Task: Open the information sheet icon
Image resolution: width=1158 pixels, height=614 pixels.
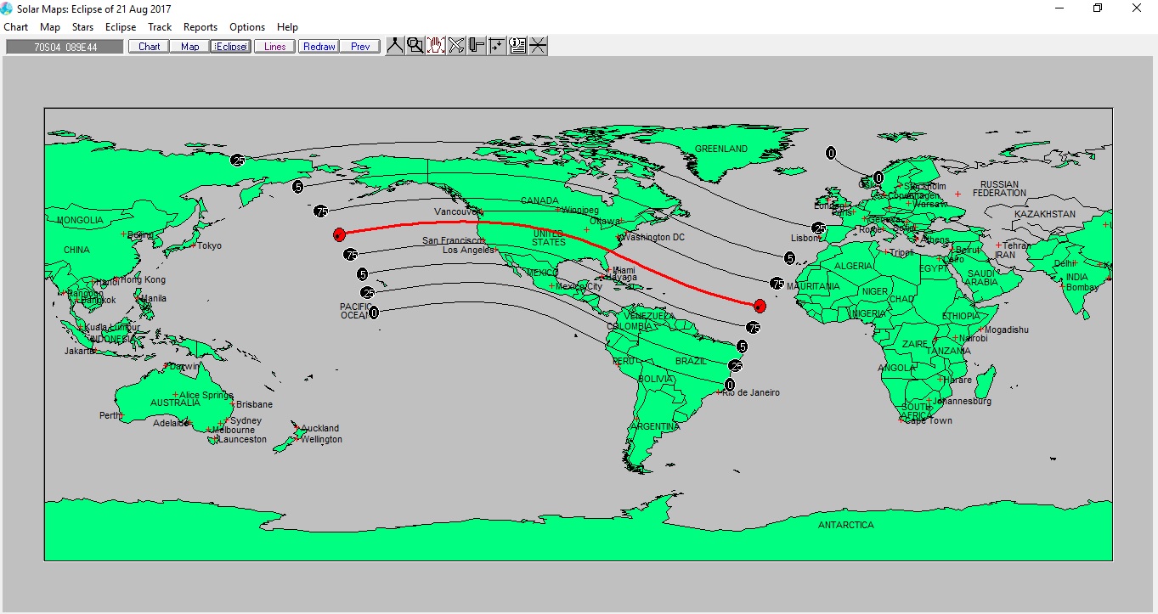Action: pyautogui.click(x=517, y=46)
